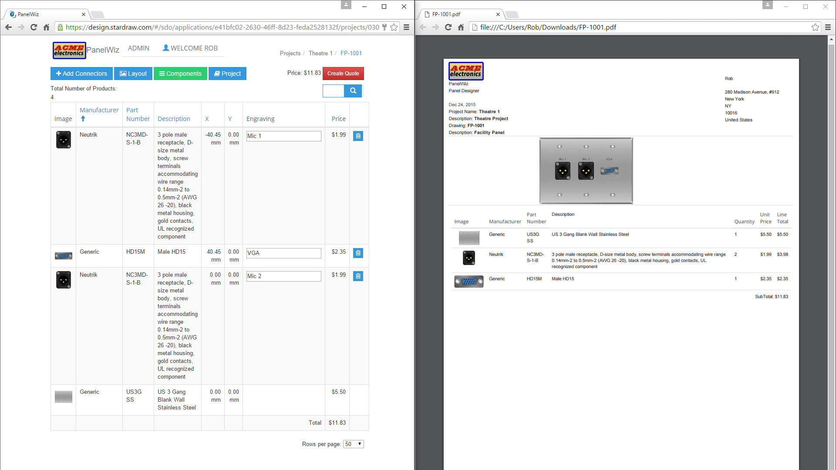Go to home in PDF window
Viewport: 836px width, 470px height.
[x=461, y=27]
